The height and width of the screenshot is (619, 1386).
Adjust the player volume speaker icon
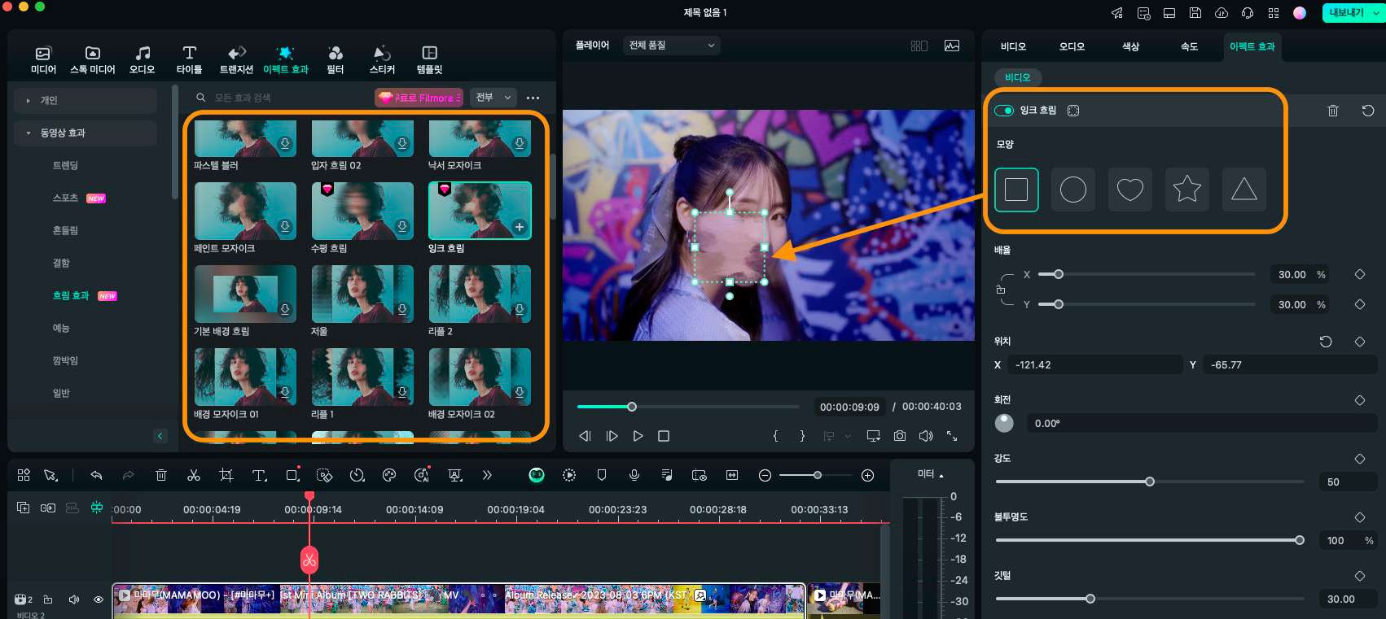[926, 436]
